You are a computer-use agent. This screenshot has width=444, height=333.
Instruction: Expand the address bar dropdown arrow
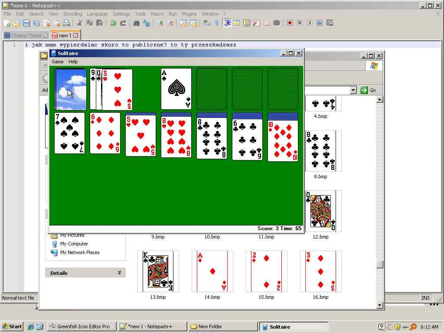(x=353, y=90)
